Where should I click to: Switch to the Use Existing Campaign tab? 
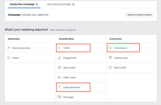tap(59, 4)
